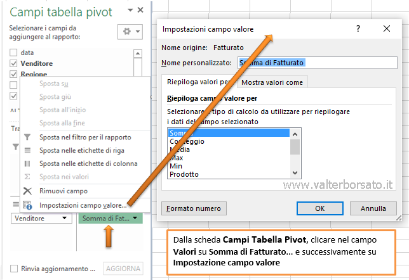The width and height of the screenshot is (409, 280).
Task: Select Conteggio in the calculation list
Action: pos(229,141)
